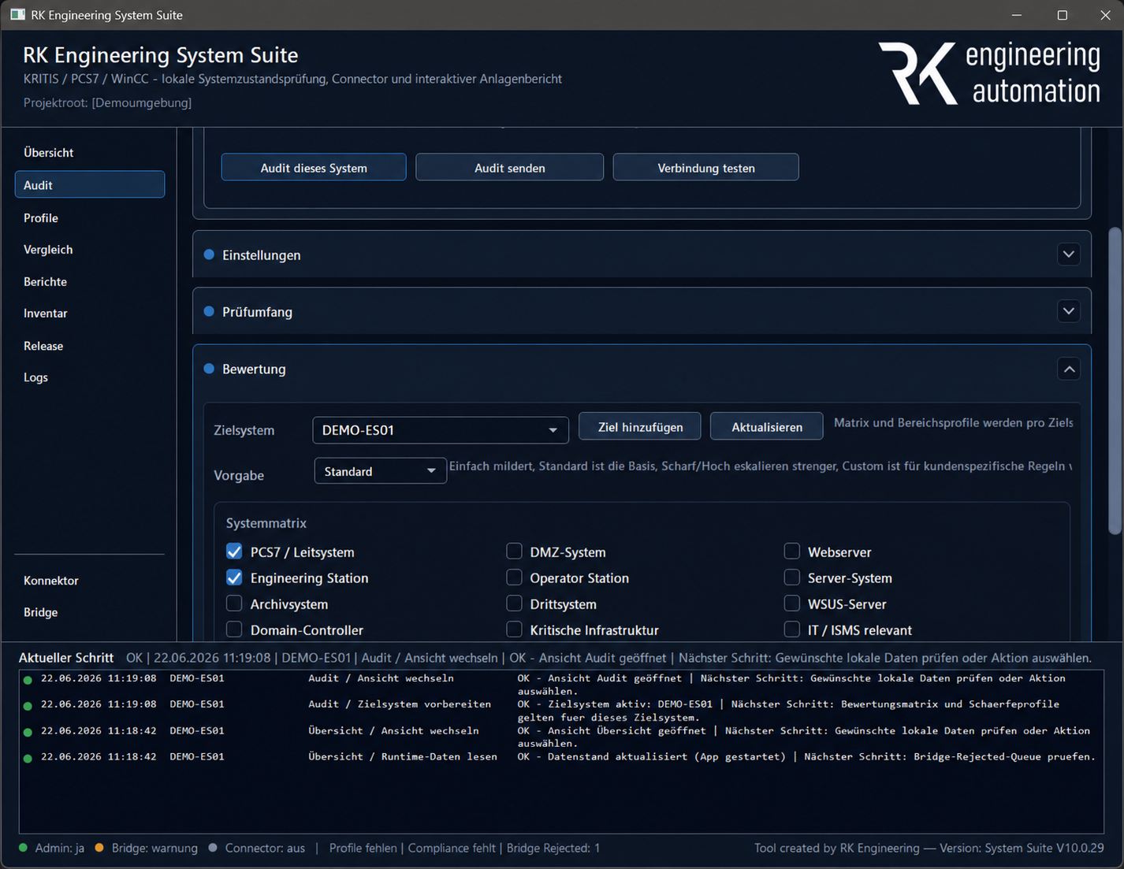The image size is (1124, 869).
Task: Click Compliance fehlt in the status bar
Action: 452,849
